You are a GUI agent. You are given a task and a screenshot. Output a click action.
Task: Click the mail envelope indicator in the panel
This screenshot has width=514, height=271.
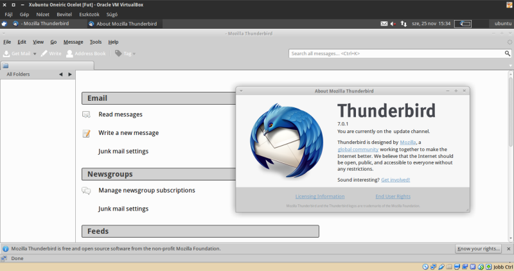pos(384,24)
